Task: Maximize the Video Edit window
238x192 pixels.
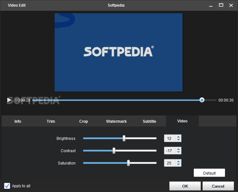Action: (x=221, y=5)
